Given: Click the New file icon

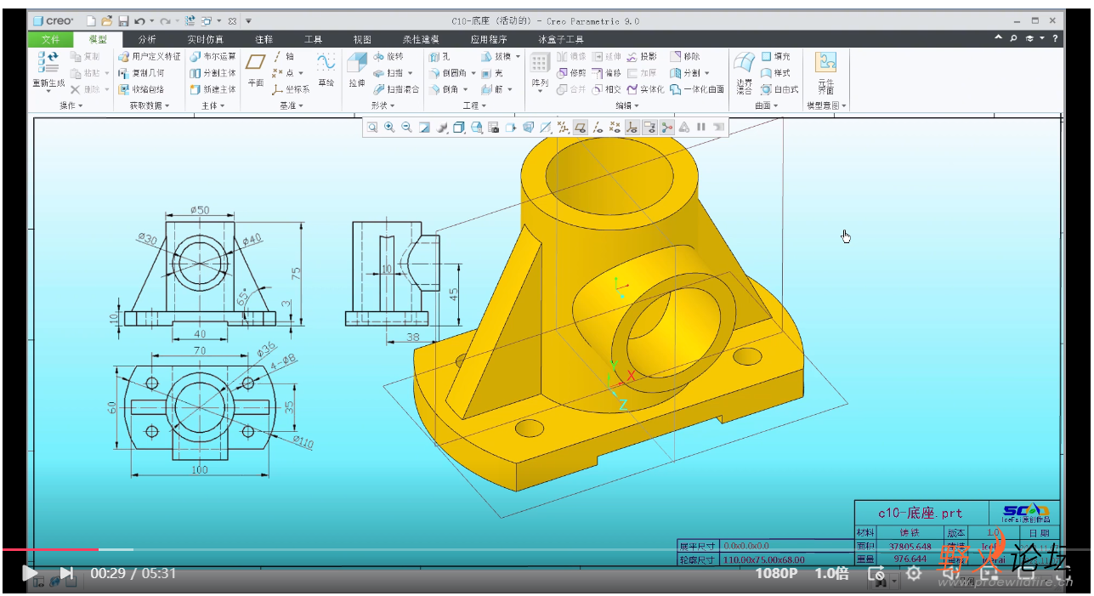Looking at the screenshot, I should click(x=91, y=20).
